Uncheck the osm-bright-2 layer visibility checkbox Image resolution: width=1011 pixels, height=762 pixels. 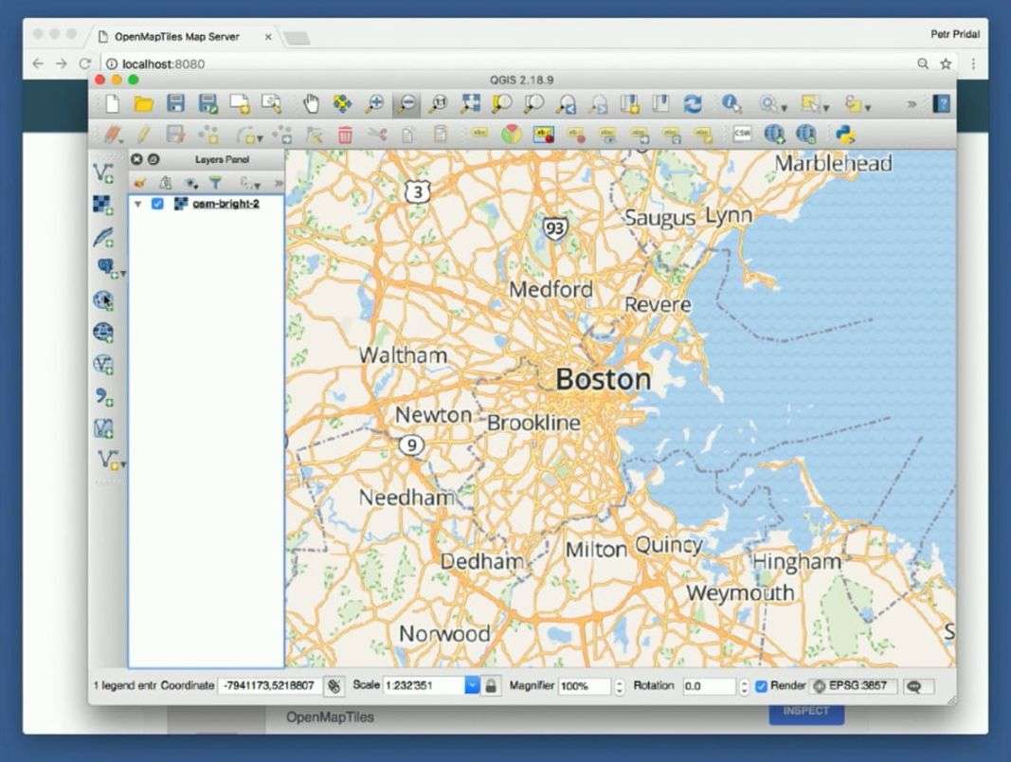(x=157, y=204)
